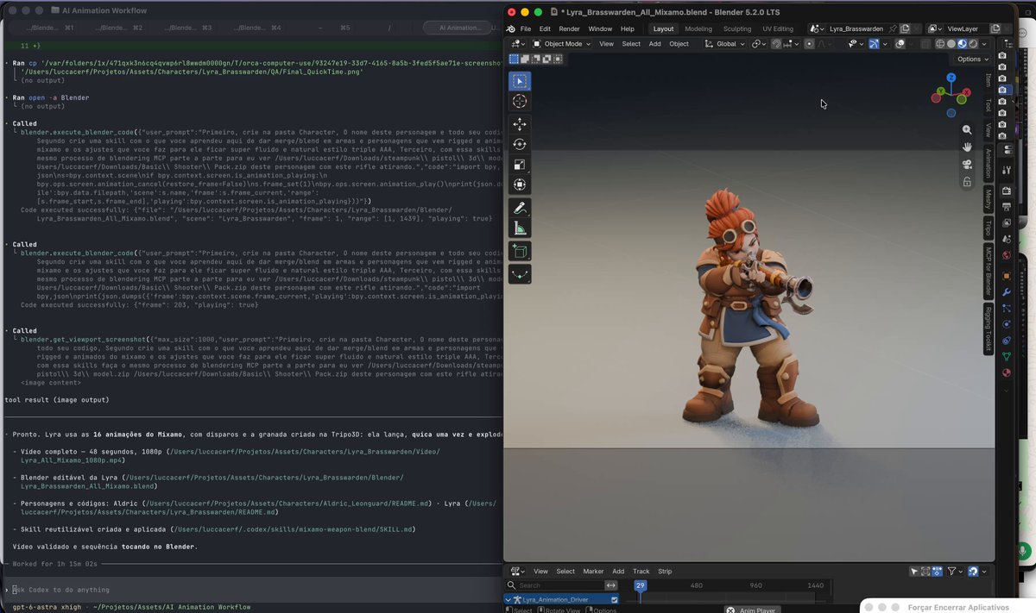
Task: Click the new scene icon next to Lyra_Brasswarden
Action: pyautogui.click(x=904, y=28)
